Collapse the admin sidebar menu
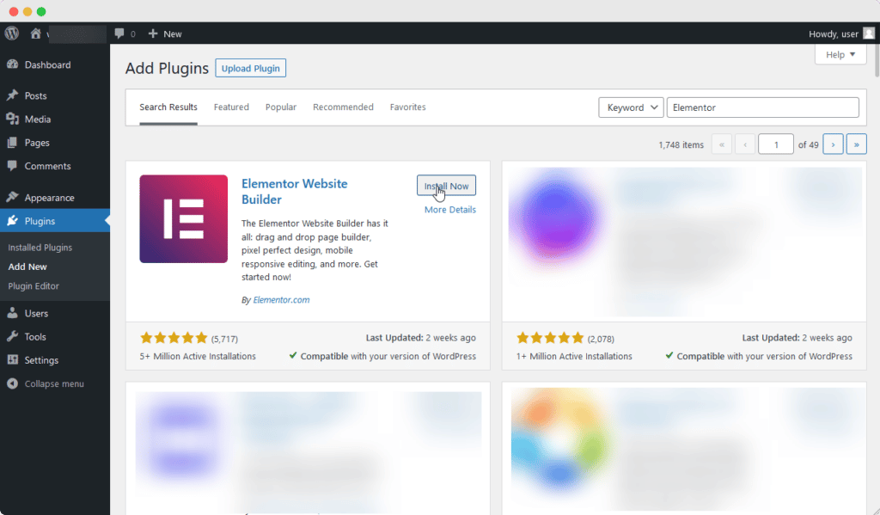 (x=46, y=383)
